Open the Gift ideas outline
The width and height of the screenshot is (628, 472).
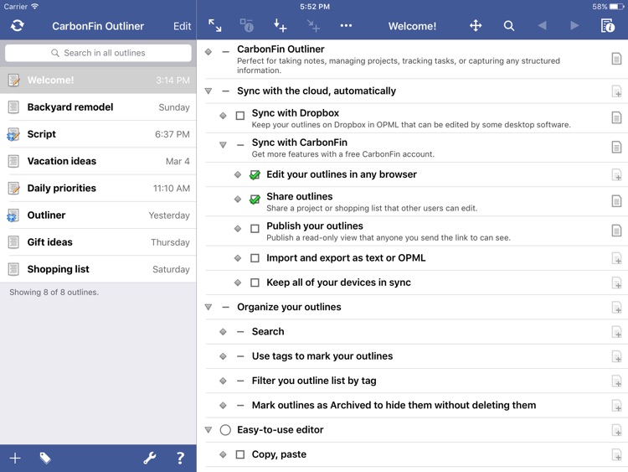pyautogui.click(x=98, y=242)
